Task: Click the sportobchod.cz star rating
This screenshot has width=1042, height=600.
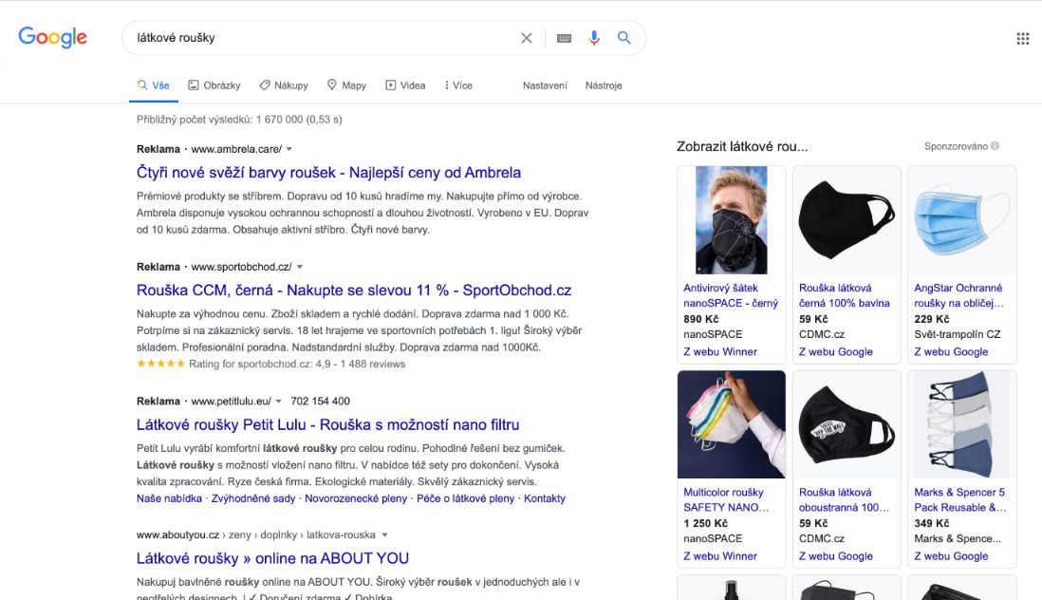Action: 160,364
